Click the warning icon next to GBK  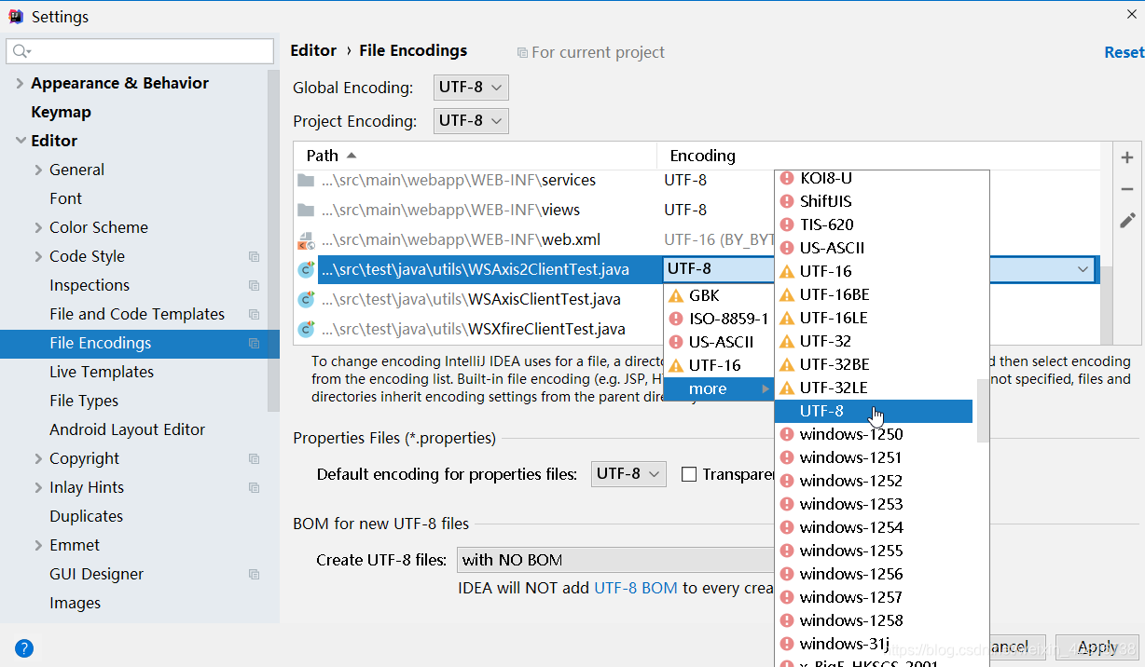point(676,295)
